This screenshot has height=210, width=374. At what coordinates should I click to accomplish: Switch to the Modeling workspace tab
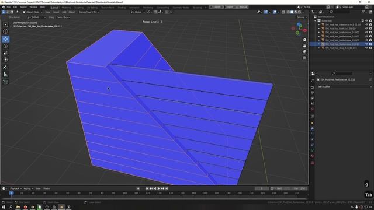[x=66, y=8]
